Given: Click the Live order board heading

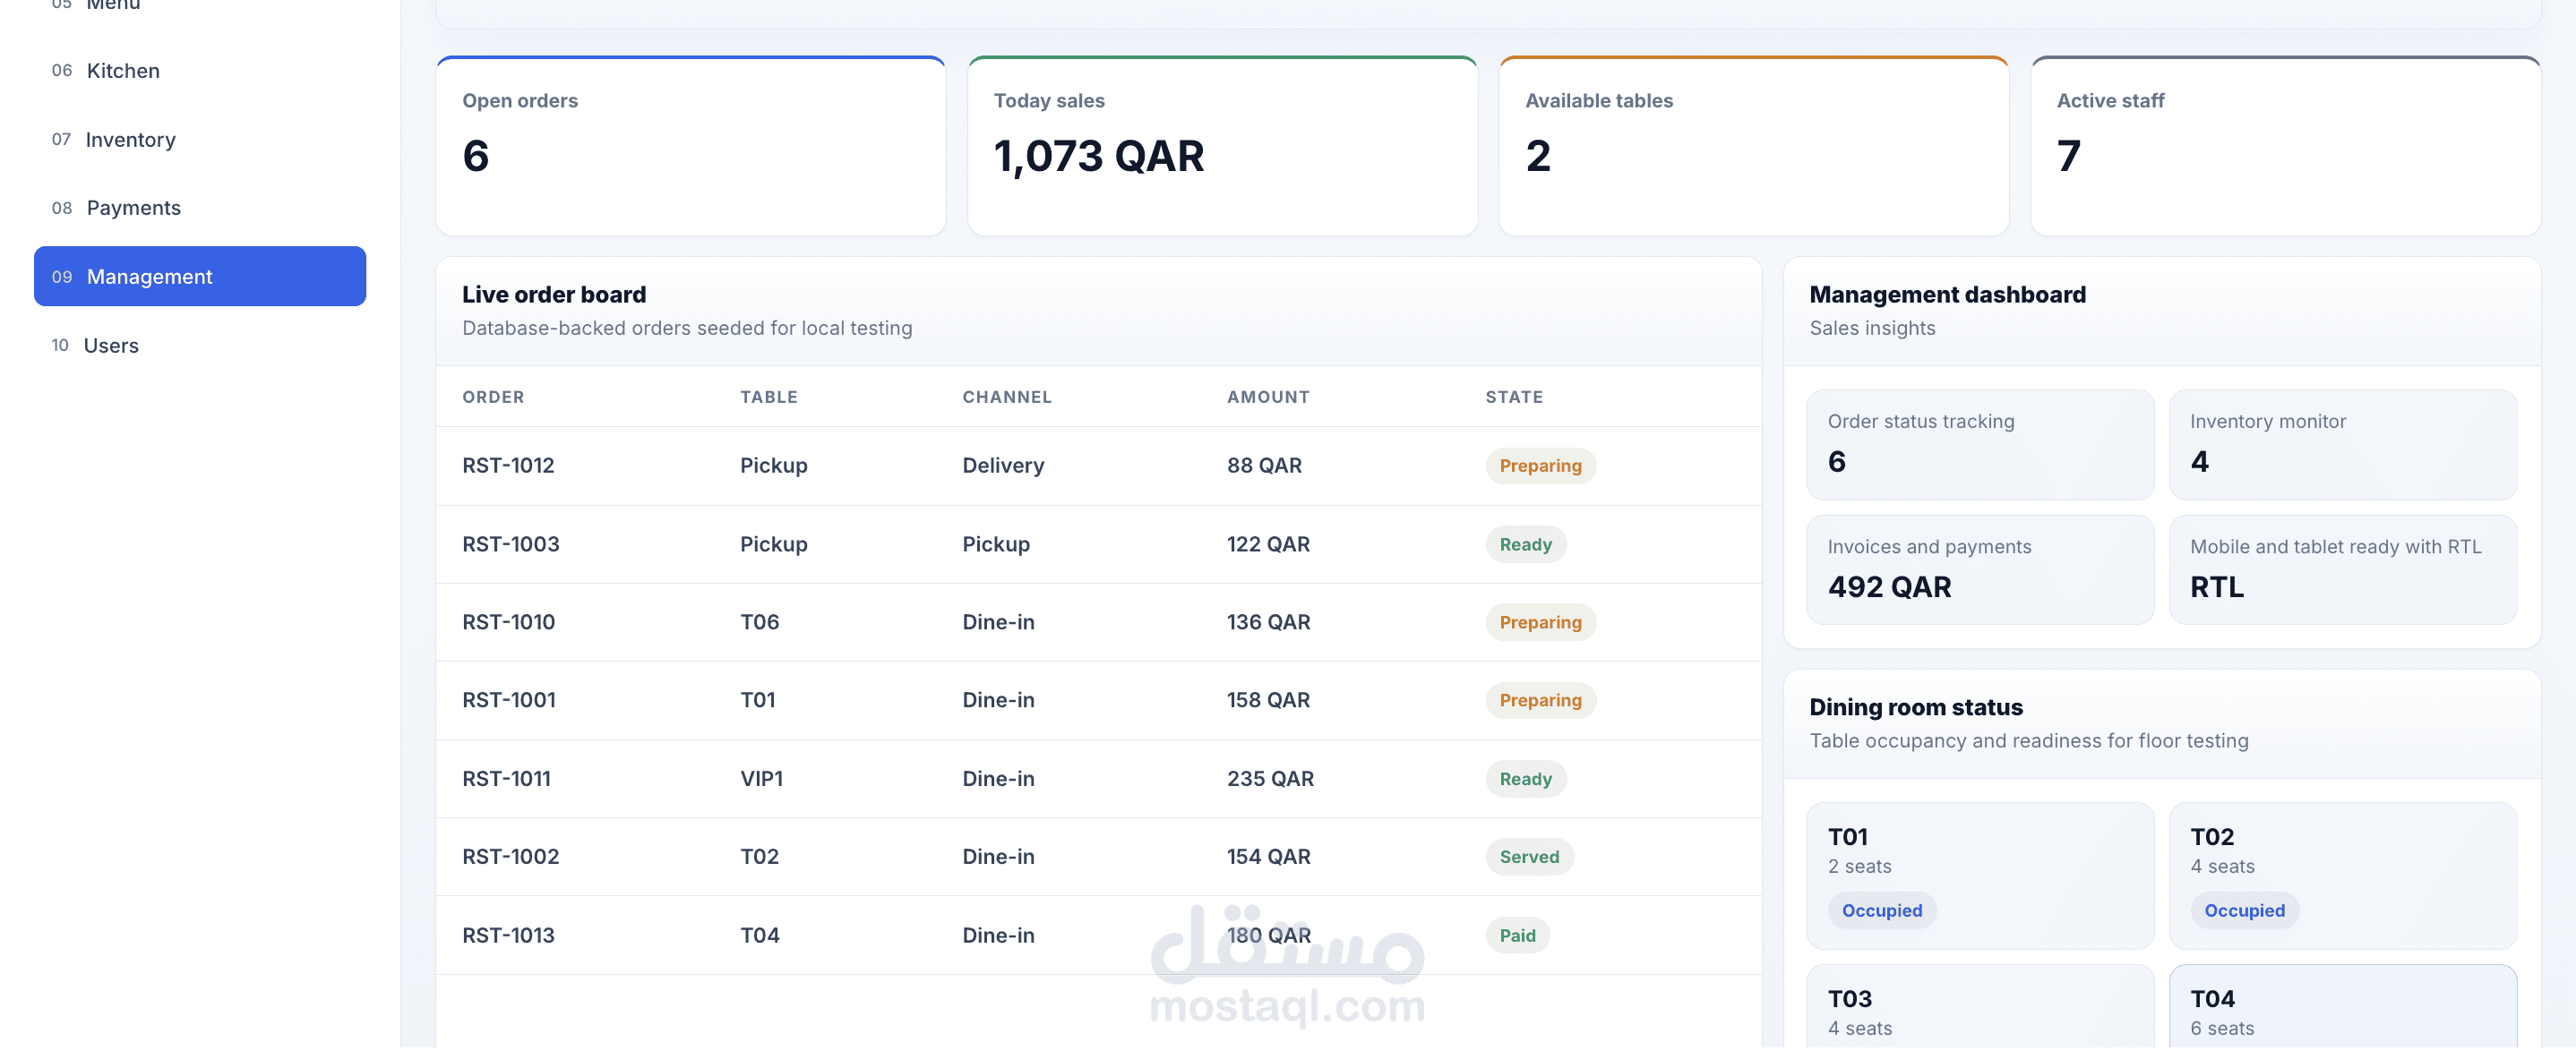Looking at the screenshot, I should [x=554, y=295].
